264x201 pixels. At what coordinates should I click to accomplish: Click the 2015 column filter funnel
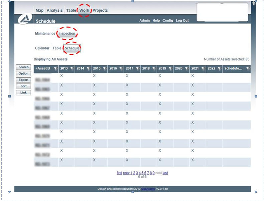point(105,69)
